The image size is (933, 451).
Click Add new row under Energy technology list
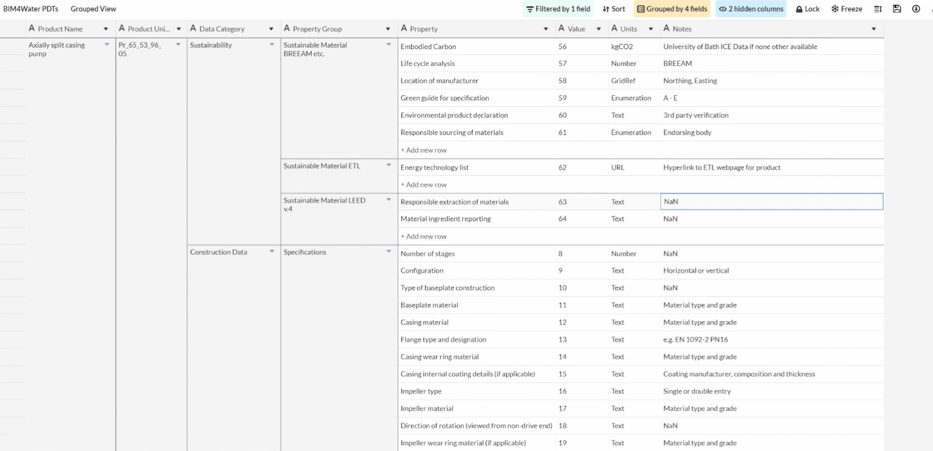(x=423, y=185)
